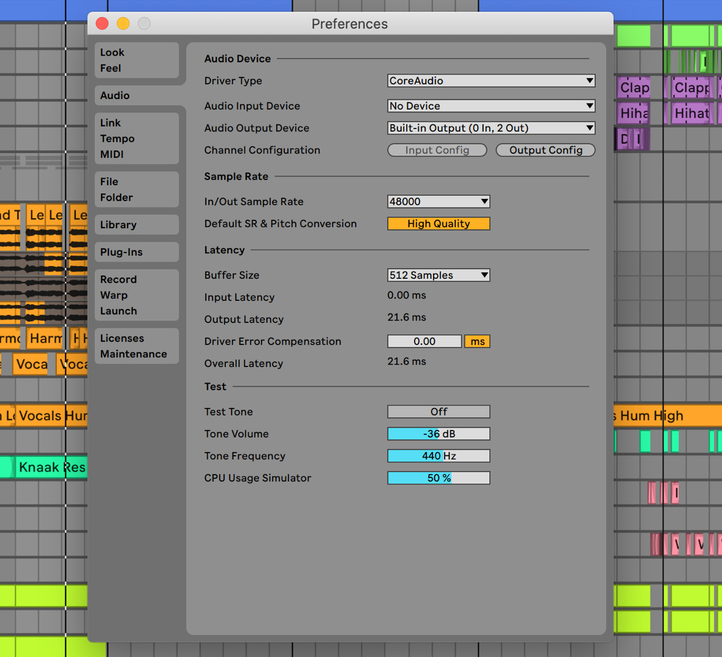Change the Buffer Size dropdown
Image resolution: width=722 pixels, height=657 pixels.
click(438, 275)
